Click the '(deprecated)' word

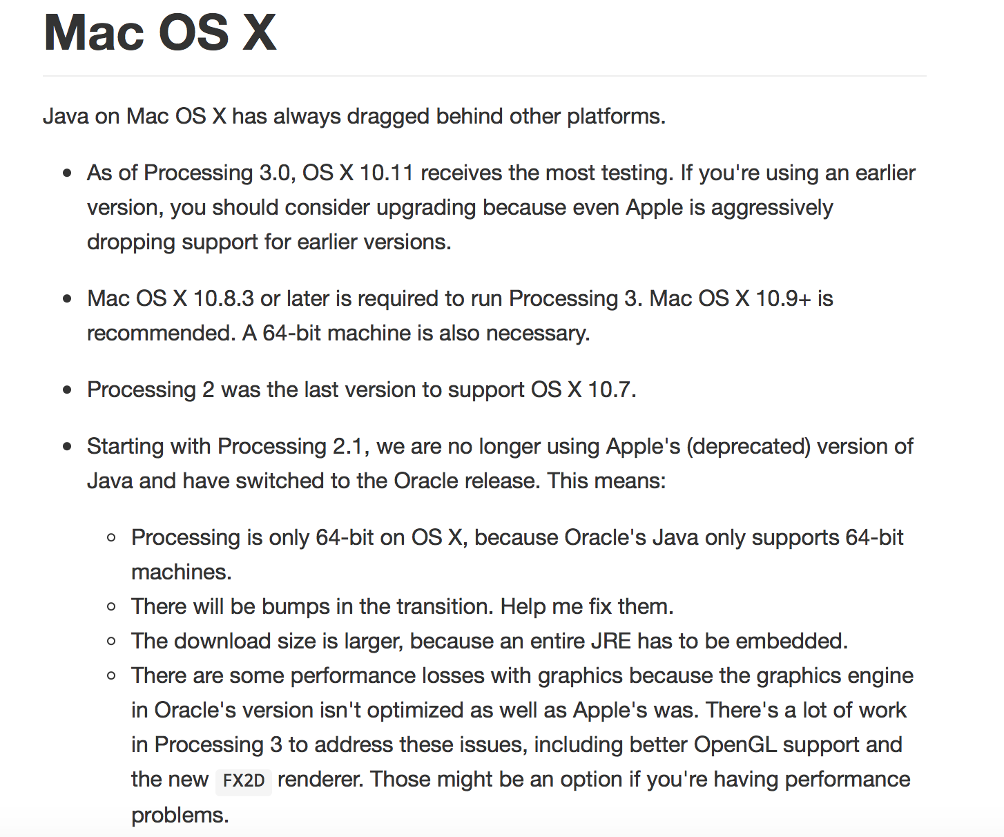pyautogui.click(x=749, y=446)
